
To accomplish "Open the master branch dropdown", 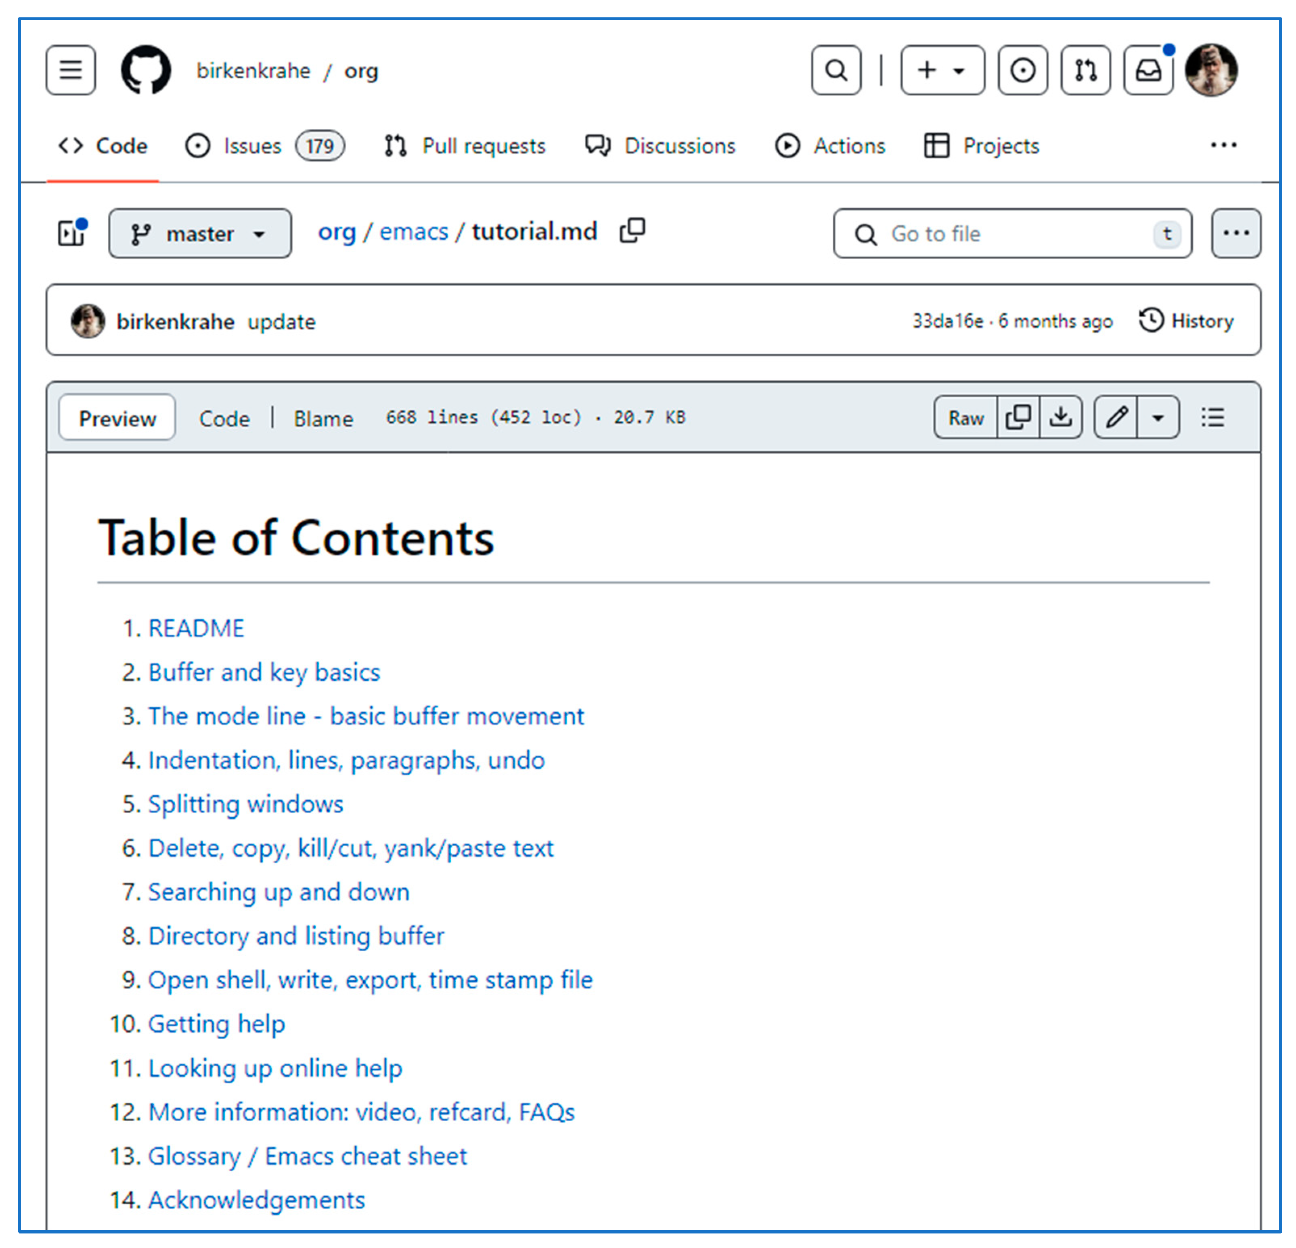I will [200, 233].
